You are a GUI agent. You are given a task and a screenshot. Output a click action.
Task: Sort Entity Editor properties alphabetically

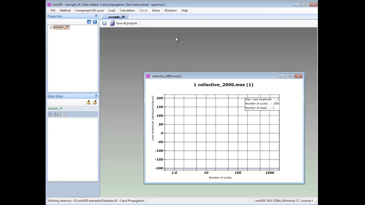[x=56, y=114]
